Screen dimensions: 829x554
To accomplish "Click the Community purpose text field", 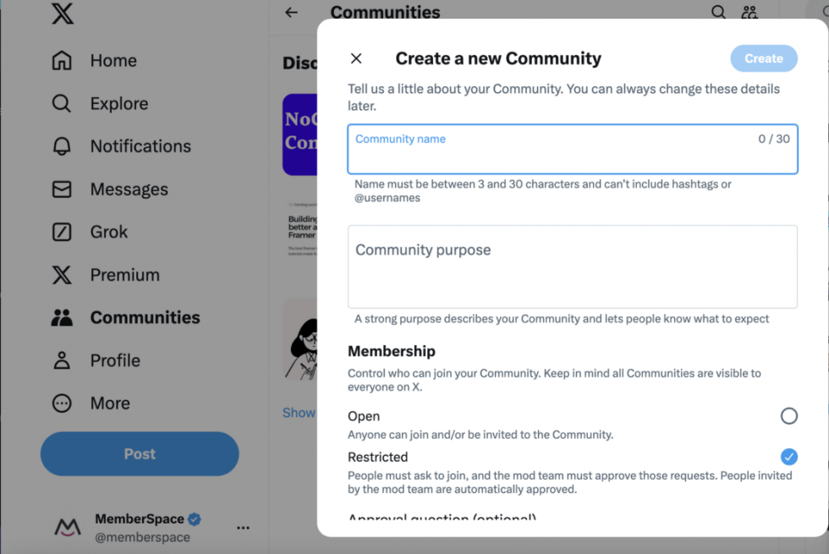I will (x=573, y=266).
